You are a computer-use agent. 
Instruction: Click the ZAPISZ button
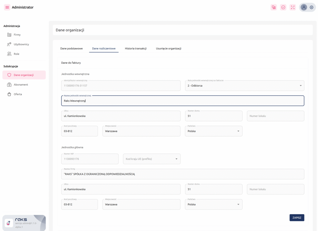tap(297, 218)
